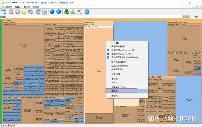Select the drivers 174.5MB block

[x=8, y=78]
